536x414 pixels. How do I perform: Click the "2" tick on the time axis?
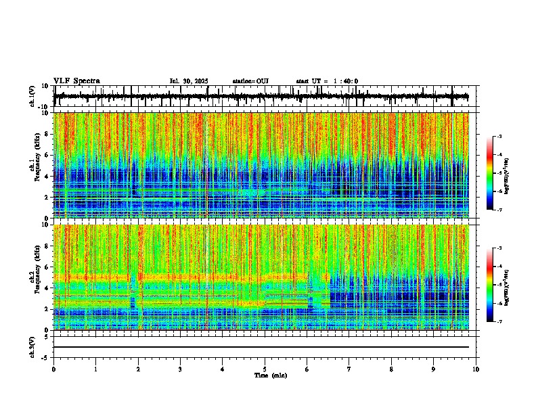(x=138, y=369)
